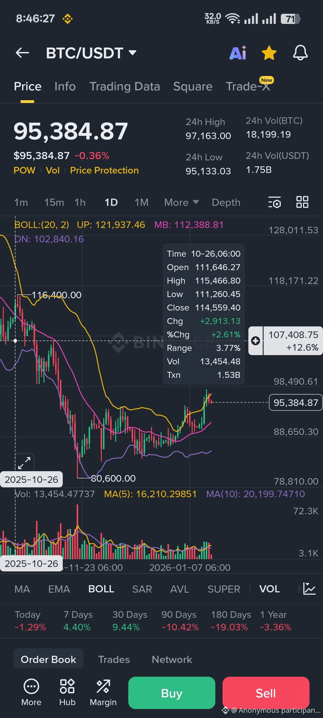Open Margin trading icon

[x=103, y=693]
